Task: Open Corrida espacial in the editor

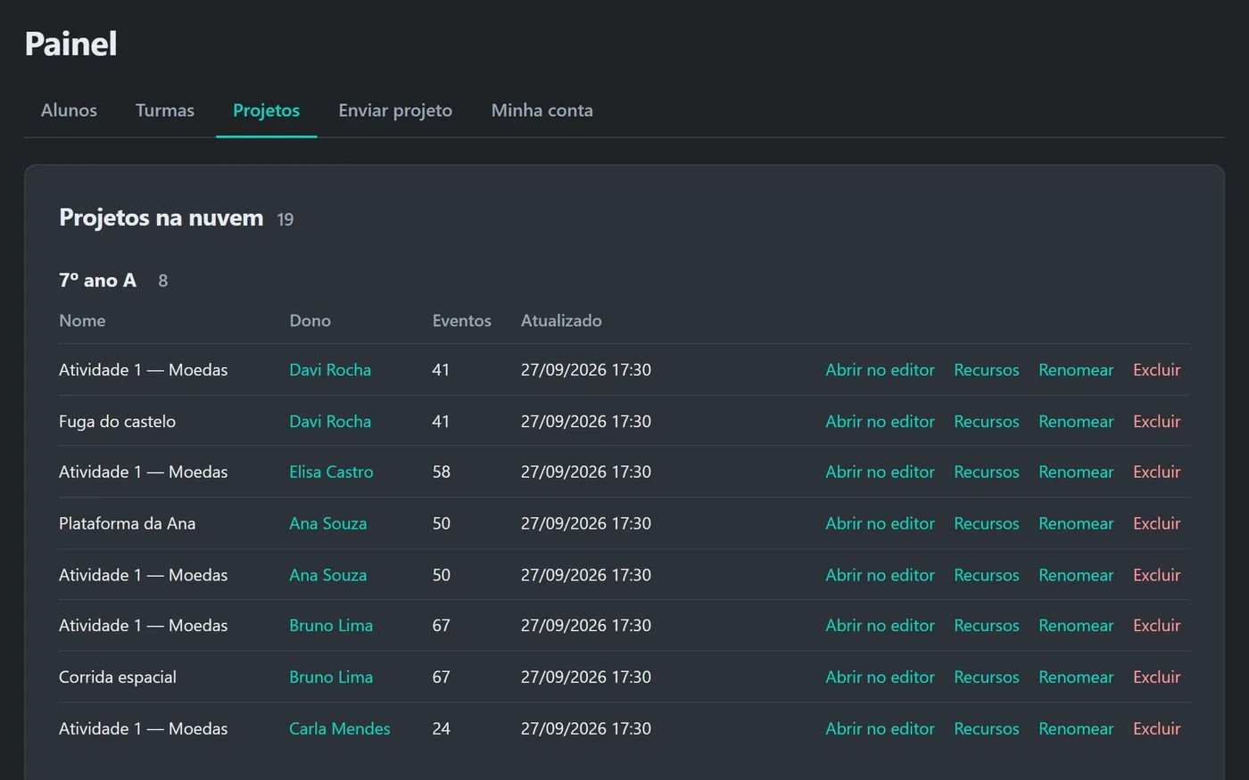Action: point(880,677)
